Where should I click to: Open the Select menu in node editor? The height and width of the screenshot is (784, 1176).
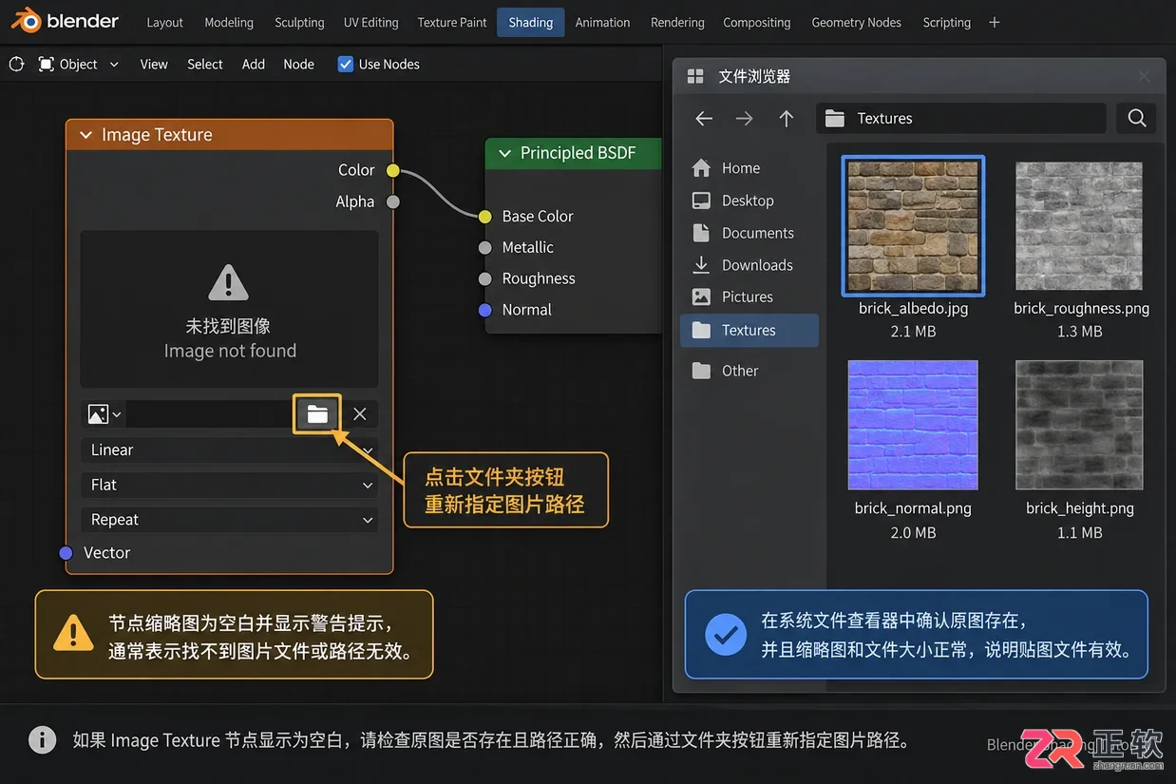click(205, 64)
